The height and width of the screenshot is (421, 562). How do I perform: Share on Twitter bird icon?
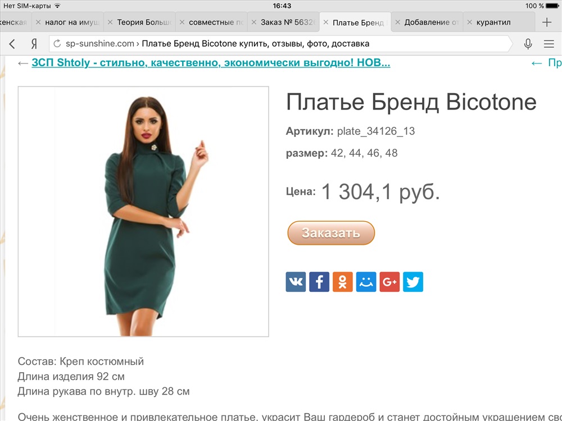pyautogui.click(x=413, y=282)
